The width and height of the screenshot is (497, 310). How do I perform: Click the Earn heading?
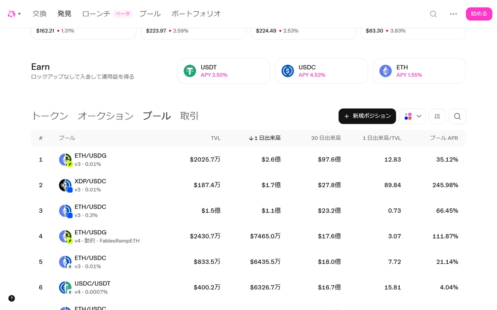[x=41, y=67]
